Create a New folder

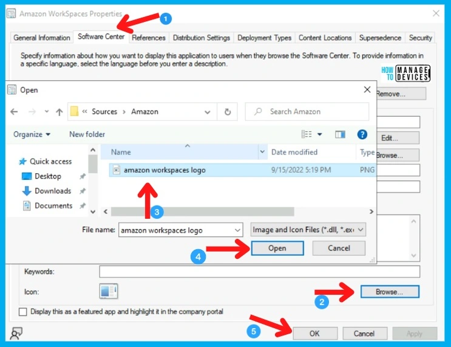point(87,134)
